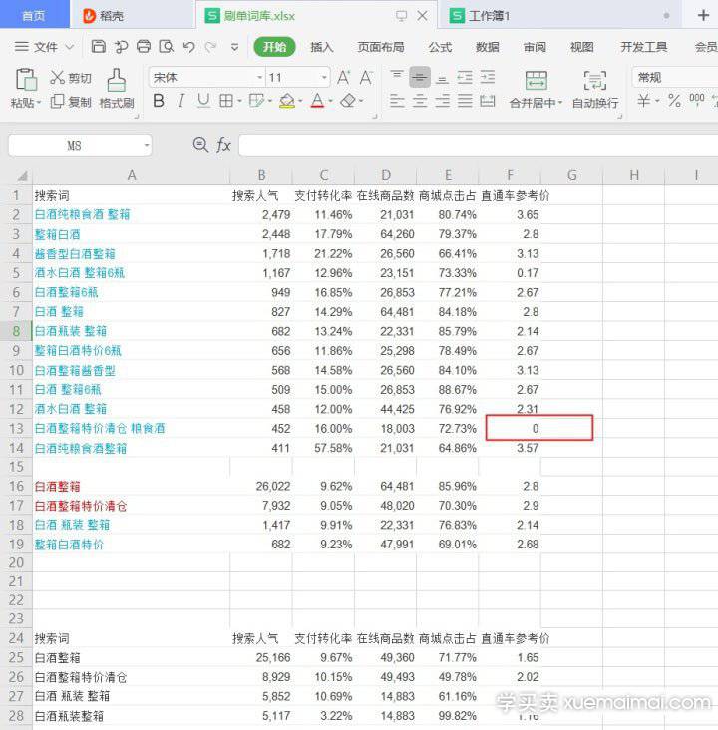This screenshot has width=718, height=730.
Task: Select column B header
Action: (x=261, y=175)
